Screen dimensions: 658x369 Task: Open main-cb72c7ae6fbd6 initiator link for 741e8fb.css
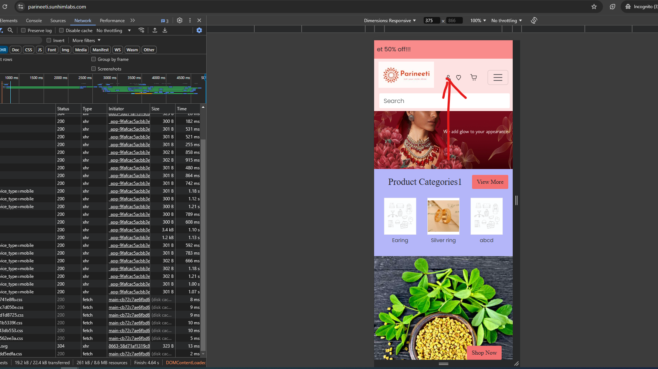[x=129, y=300]
